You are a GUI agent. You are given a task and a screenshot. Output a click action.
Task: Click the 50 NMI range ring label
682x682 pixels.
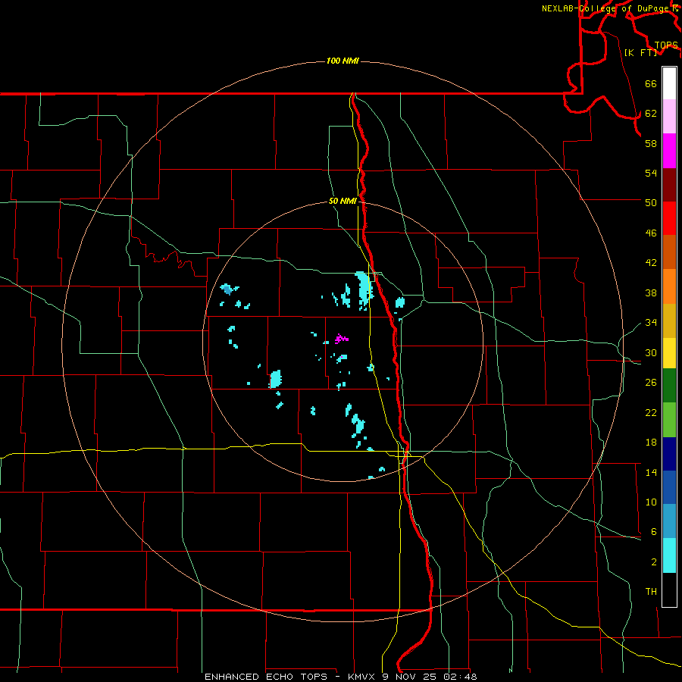pyautogui.click(x=343, y=201)
